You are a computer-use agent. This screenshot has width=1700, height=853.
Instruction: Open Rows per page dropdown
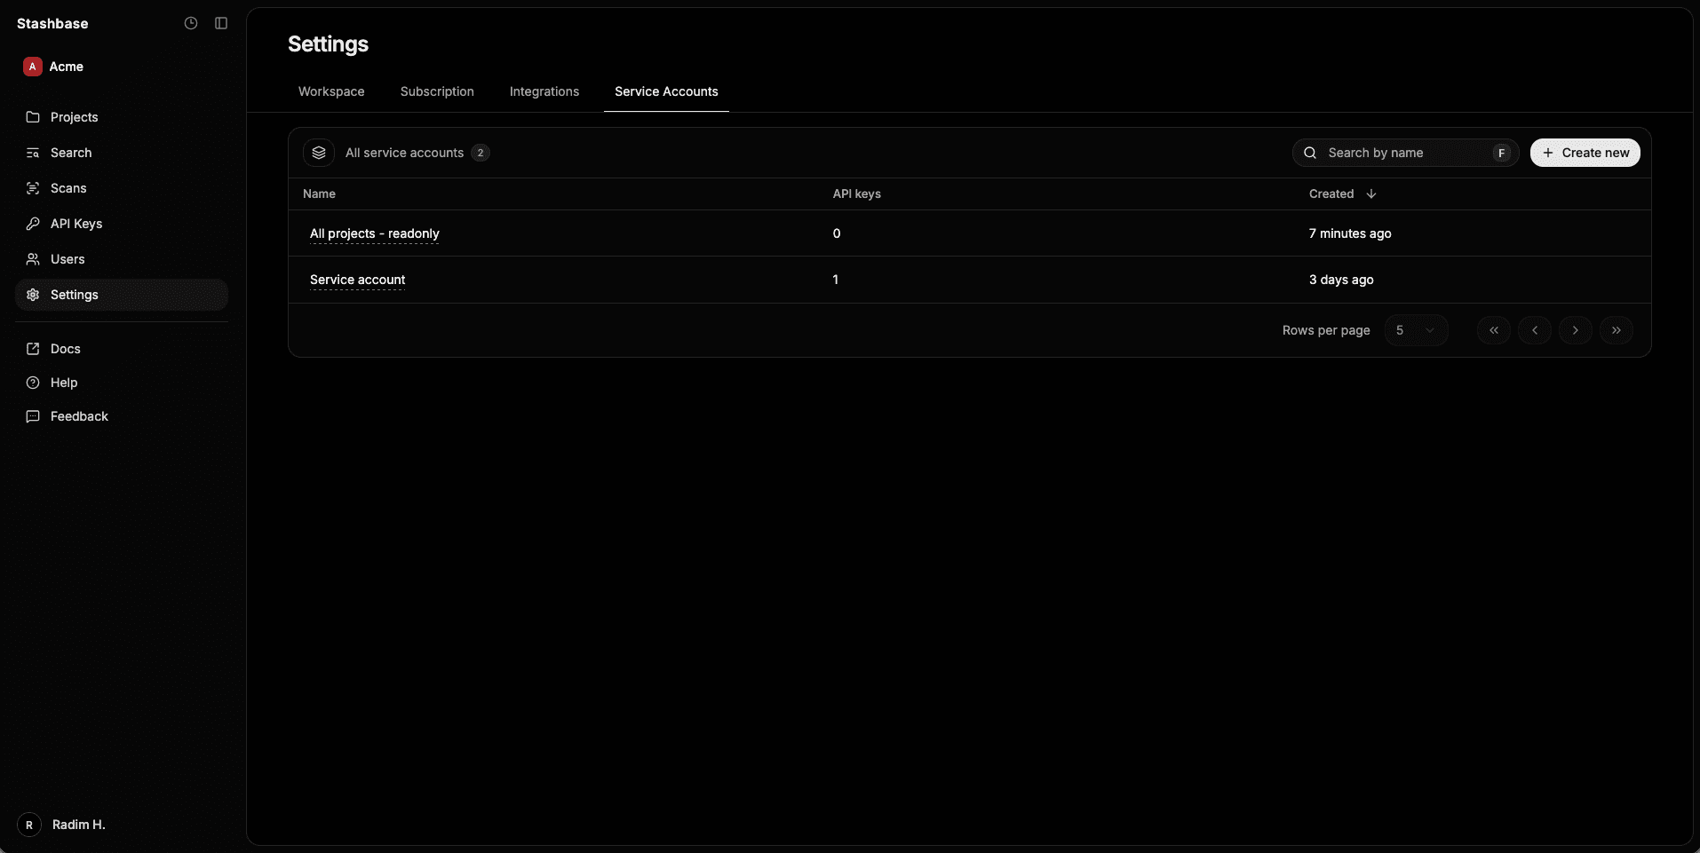(x=1416, y=330)
